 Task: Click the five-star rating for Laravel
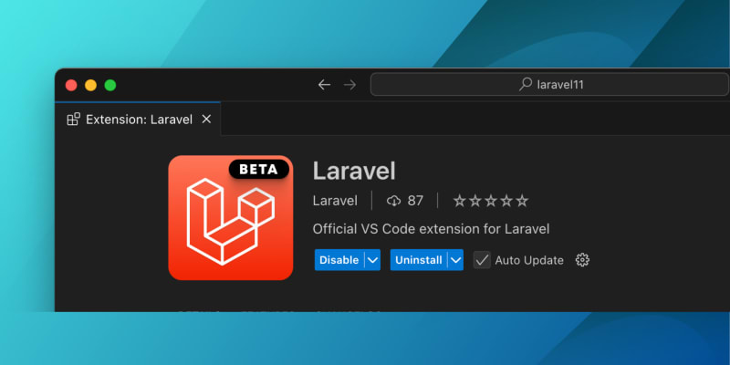click(491, 201)
